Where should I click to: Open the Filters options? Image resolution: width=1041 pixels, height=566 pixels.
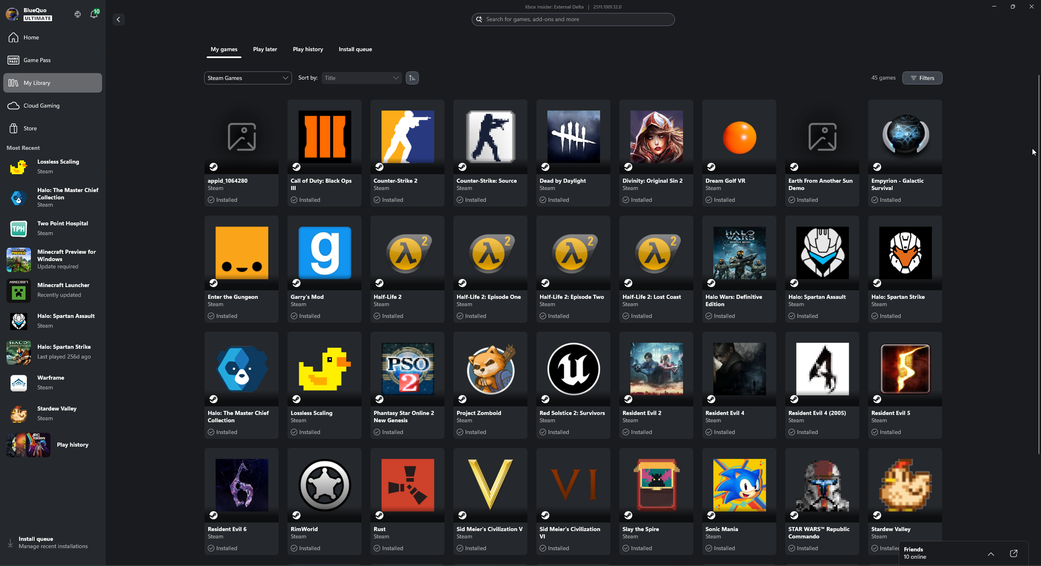tap(921, 78)
